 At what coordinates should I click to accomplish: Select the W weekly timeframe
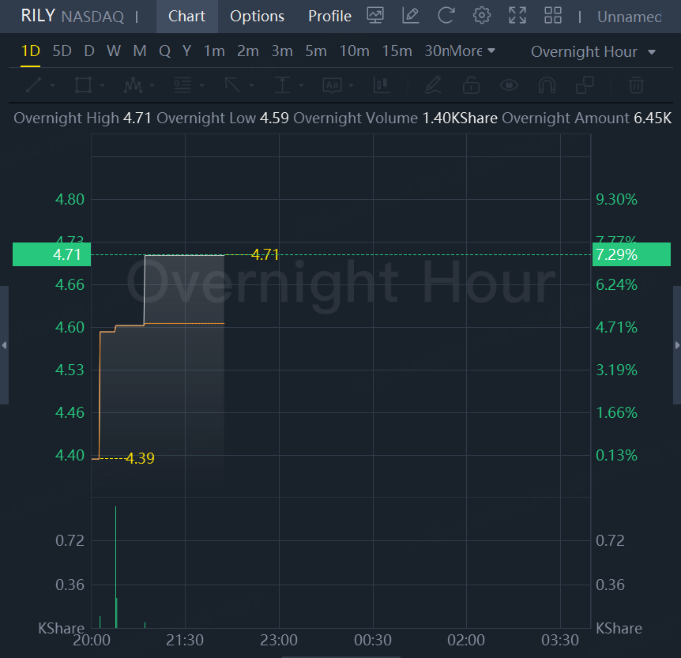(113, 51)
